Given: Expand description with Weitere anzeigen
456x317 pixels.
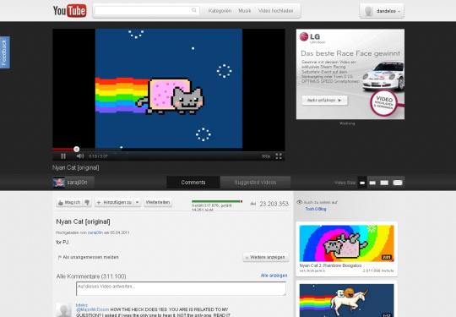Looking at the screenshot, I should point(266,257).
